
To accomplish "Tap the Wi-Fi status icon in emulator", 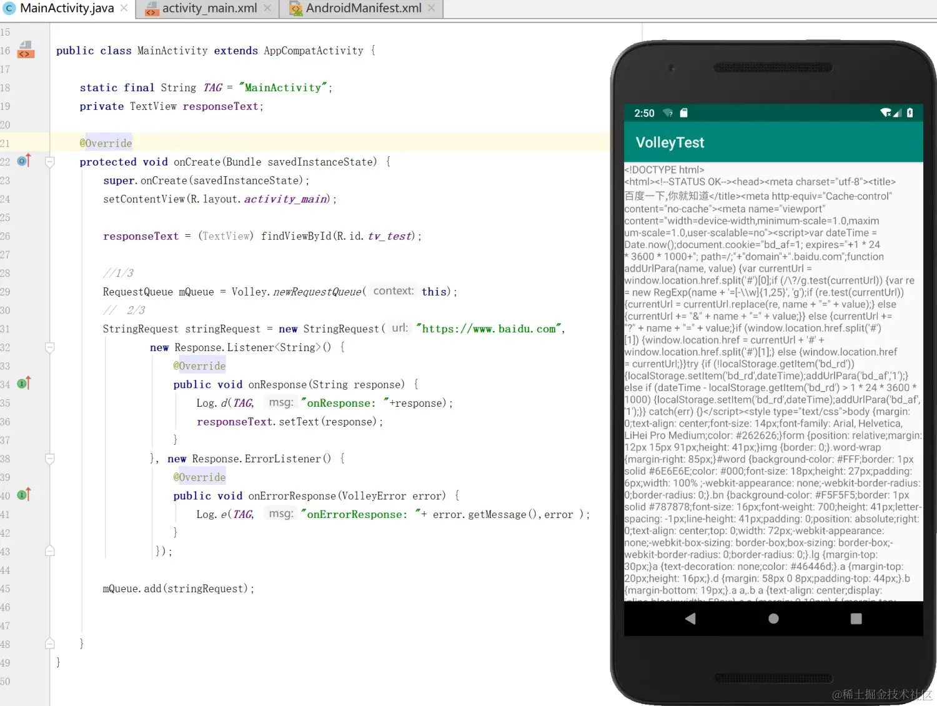I will [885, 113].
